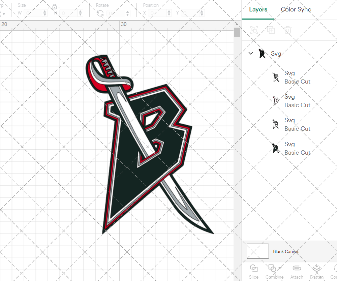337x281 pixels.
Task: Click the Group layers icon
Action: pos(254,30)
